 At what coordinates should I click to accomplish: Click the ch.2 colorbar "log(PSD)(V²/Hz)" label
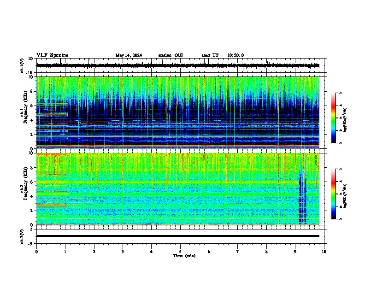coord(345,196)
